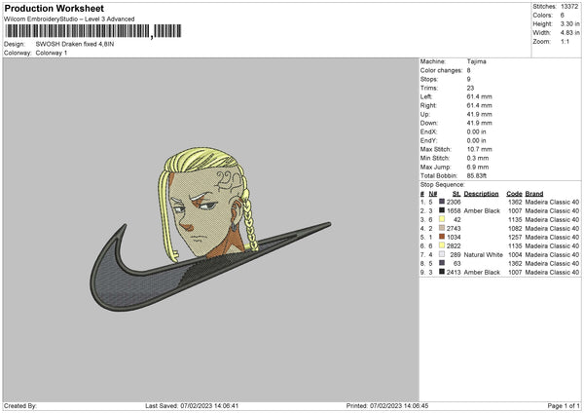584x413 pixels.
Task: Click the 'Code' column header
Action: pyautogui.click(x=514, y=194)
